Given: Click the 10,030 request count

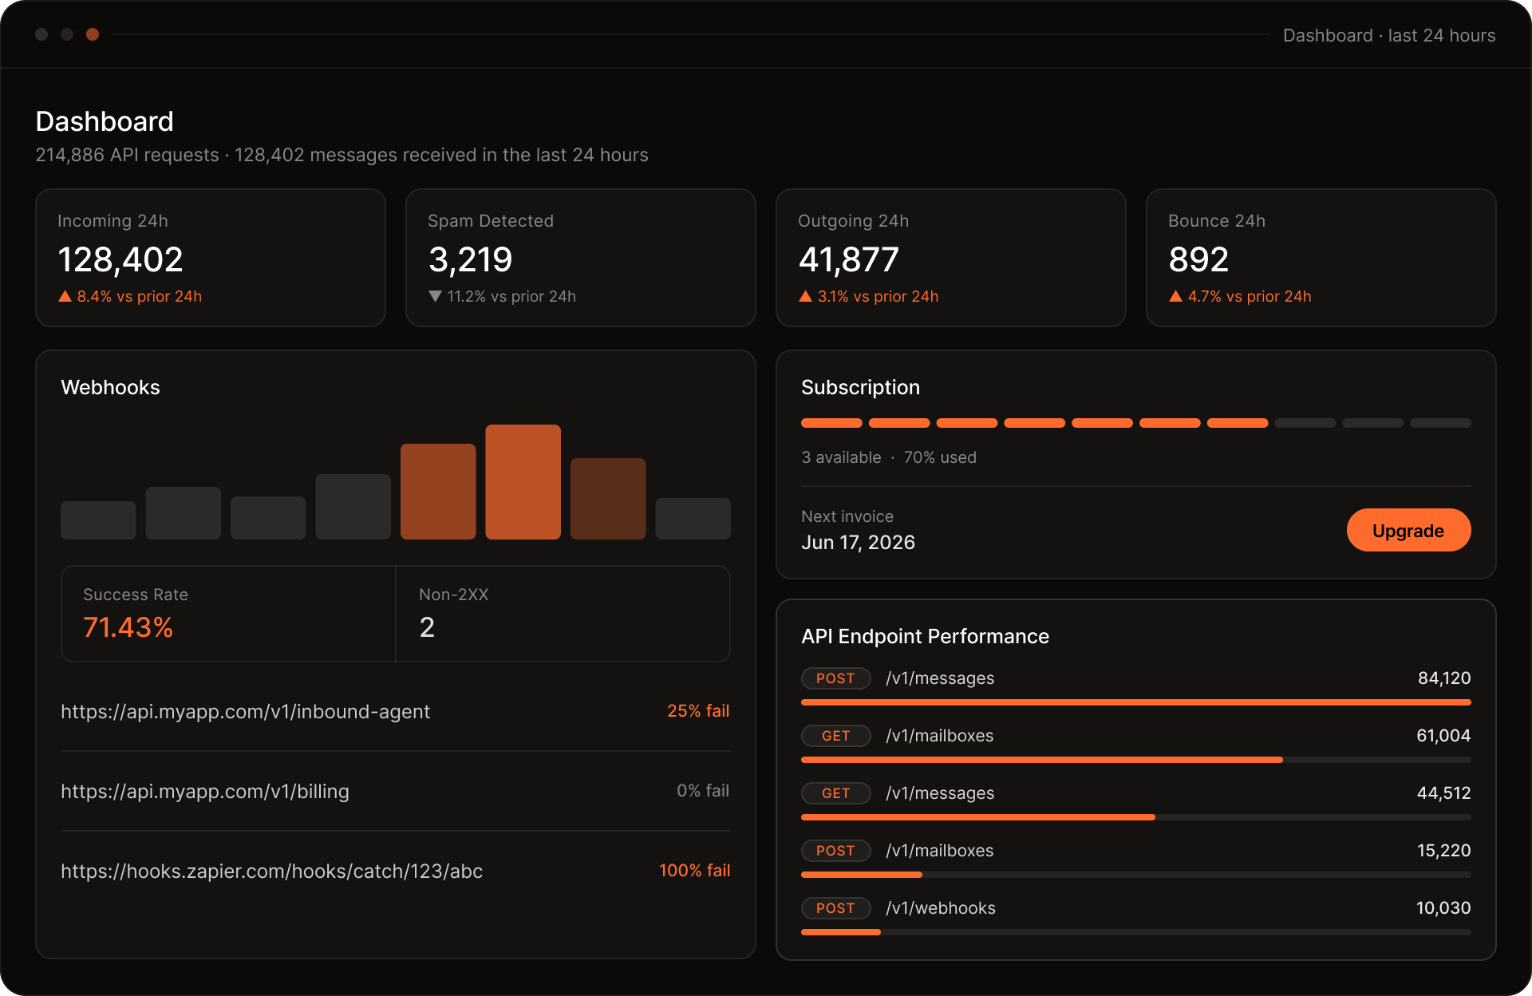Looking at the screenshot, I should click(x=1443, y=908).
